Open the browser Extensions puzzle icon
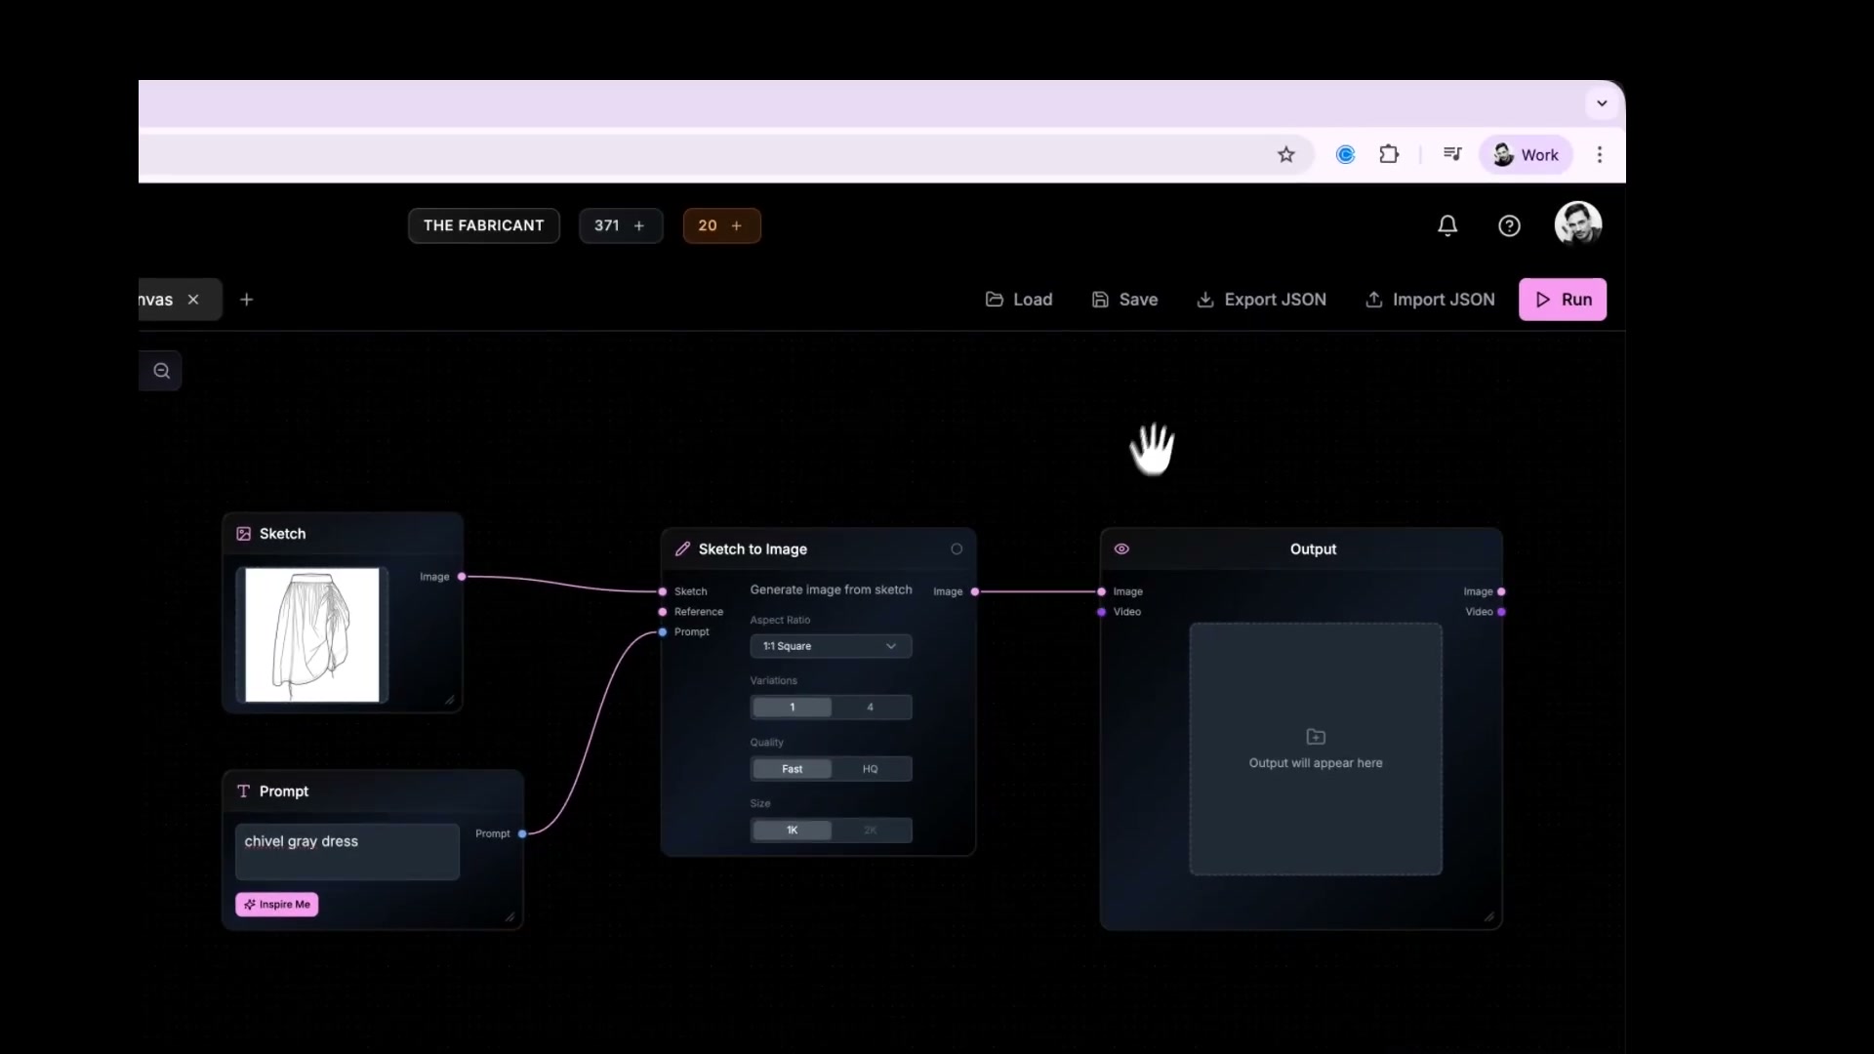This screenshot has width=1874, height=1054. [x=1389, y=154]
